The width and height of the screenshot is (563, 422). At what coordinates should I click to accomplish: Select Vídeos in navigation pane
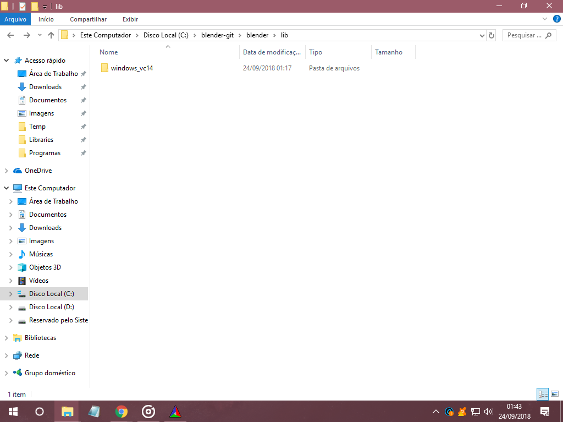[38, 281]
